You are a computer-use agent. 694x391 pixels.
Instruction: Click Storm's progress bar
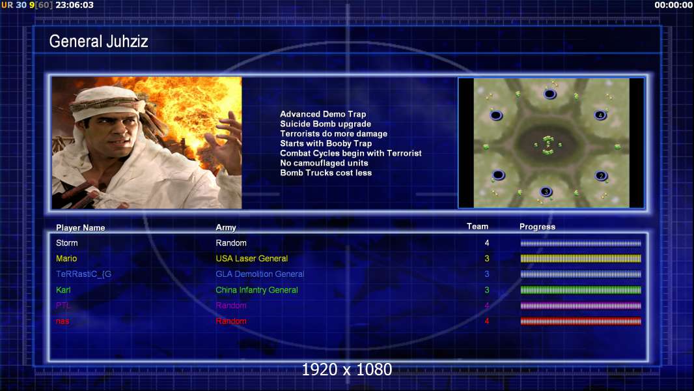point(581,243)
